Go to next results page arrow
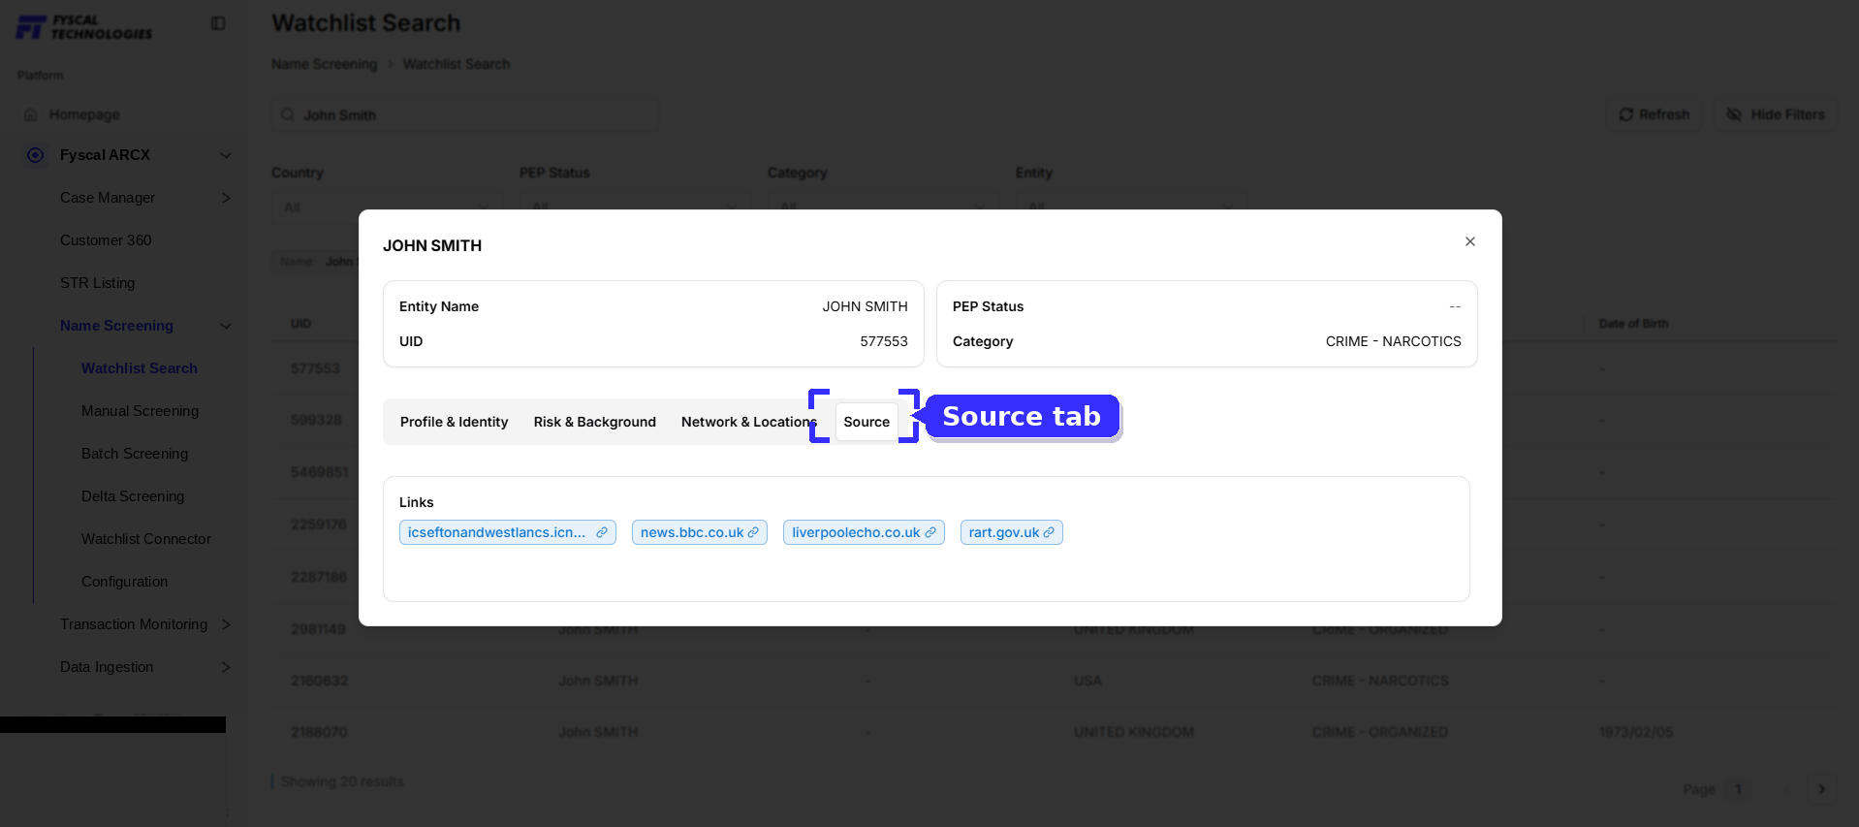Screen dimensions: 1859x827 click(1821, 789)
